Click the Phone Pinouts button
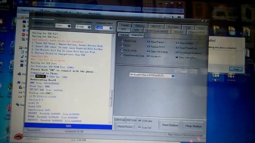Screen dimensions: 255x143 click(125, 126)
